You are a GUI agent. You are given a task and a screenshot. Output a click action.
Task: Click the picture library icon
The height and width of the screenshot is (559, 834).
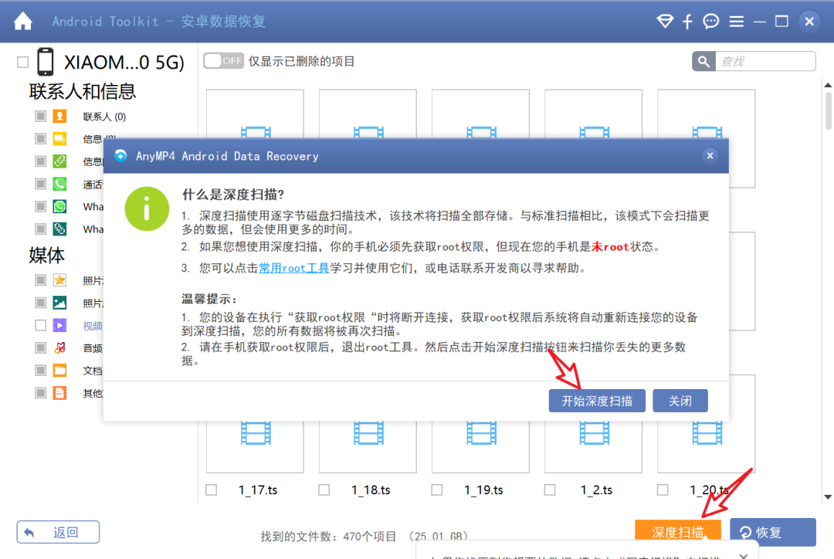pyautogui.click(x=59, y=303)
